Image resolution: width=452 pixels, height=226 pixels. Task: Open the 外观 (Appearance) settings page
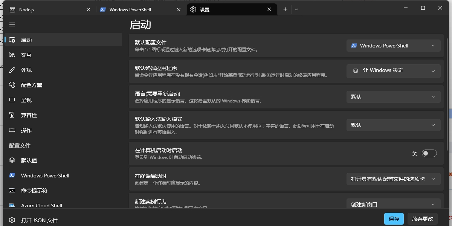(26, 70)
